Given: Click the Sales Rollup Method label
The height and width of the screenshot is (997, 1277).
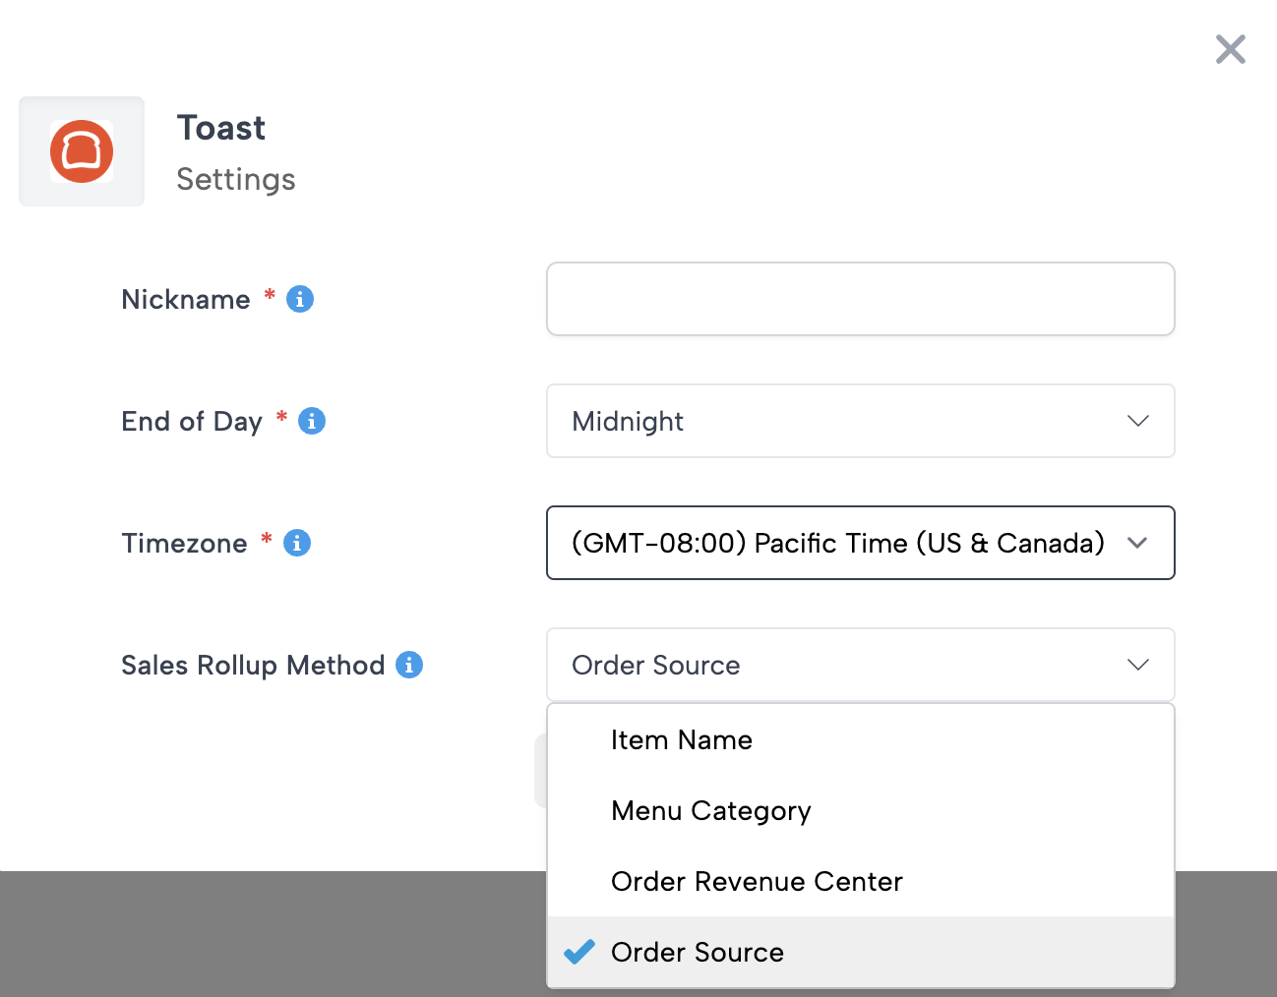Looking at the screenshot, I should point(253,665).
